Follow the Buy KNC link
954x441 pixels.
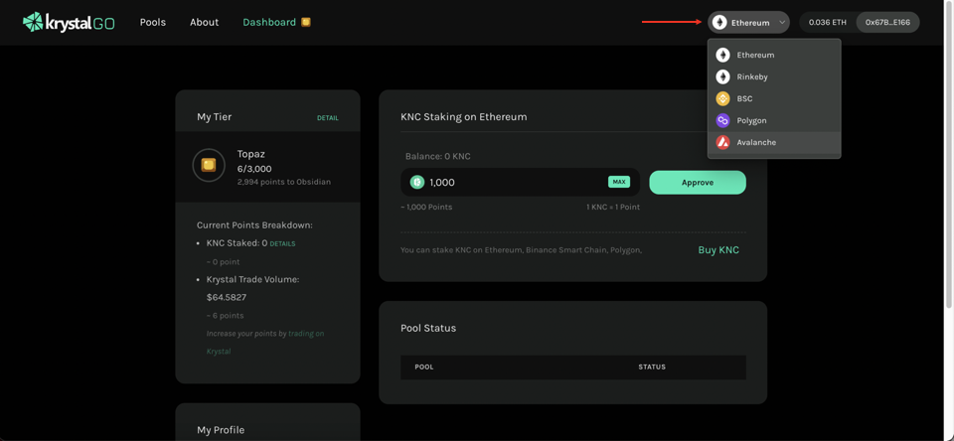(717, 250)
